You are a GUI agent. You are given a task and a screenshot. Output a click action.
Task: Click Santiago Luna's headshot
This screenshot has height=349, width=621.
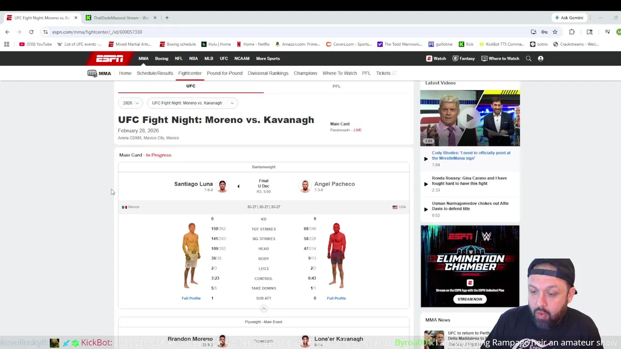tap(222, 186)
